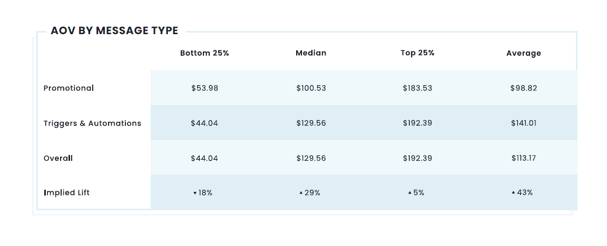Click the down arrow beside 18%

pos(195,193)
